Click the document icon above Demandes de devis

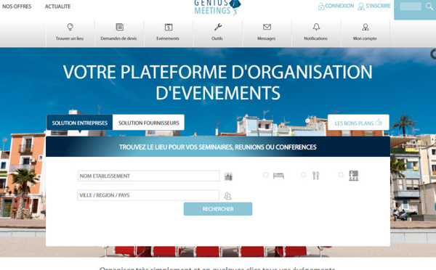pos(120,27)
